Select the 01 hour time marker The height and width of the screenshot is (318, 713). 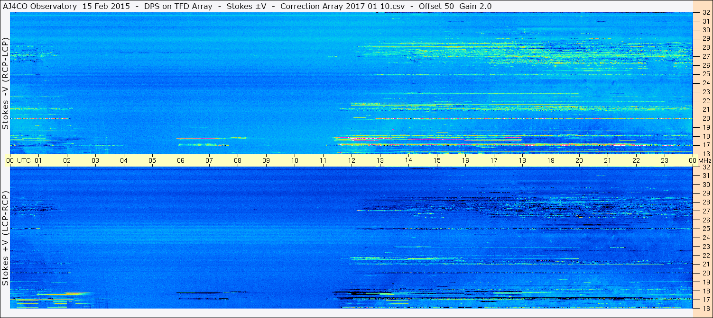pos(38,160)
